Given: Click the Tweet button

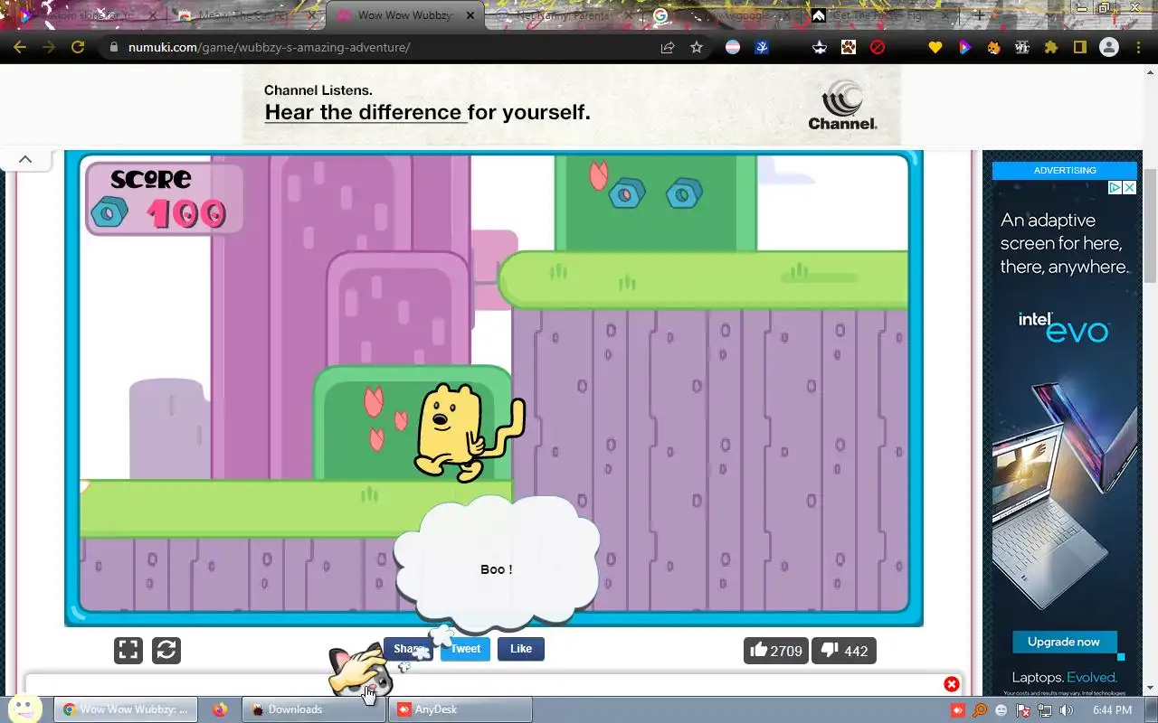Looking at the screenshot, I should (x=465, y=649).
